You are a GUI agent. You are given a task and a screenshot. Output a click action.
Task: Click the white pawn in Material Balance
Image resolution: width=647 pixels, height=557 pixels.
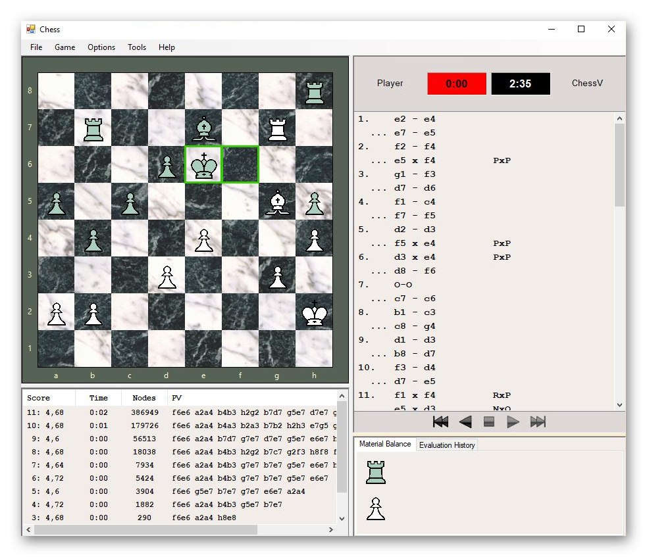pos(376,508)
